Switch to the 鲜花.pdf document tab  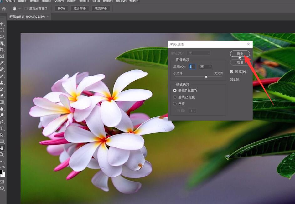click(27, 17)
